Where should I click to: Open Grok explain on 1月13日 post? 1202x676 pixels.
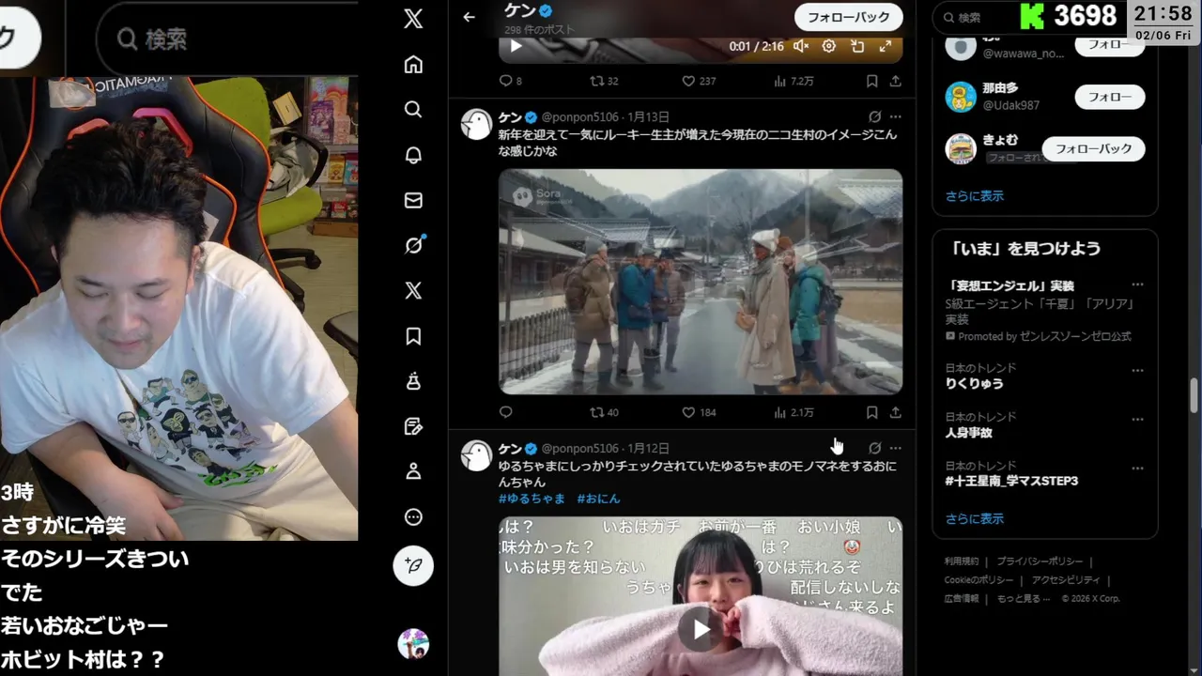coord(875,117)
